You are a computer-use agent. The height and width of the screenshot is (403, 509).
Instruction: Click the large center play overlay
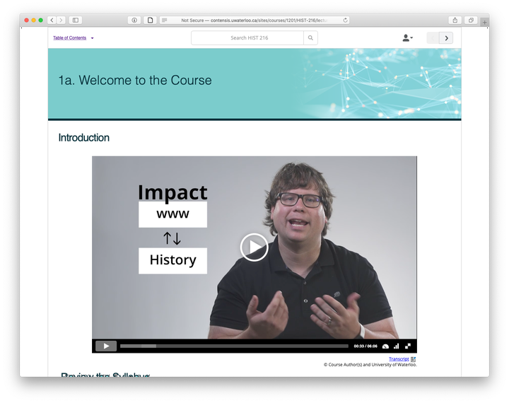coord(255,247)
